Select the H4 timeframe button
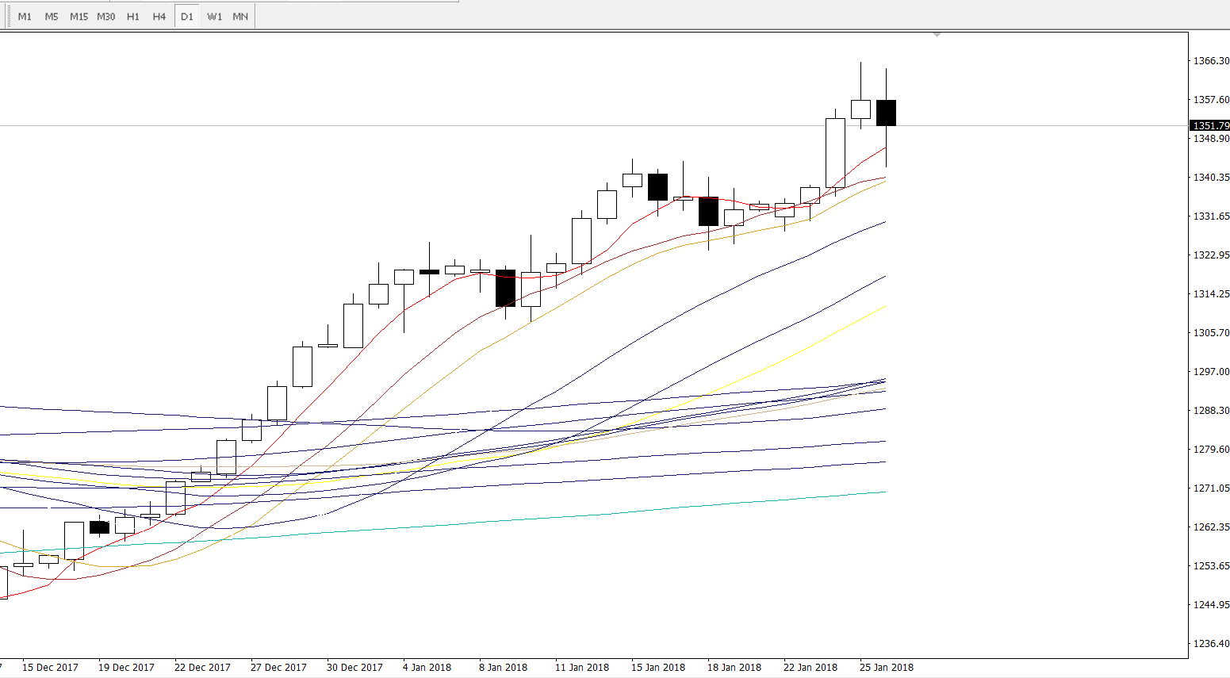The height and width of the screenshot is (678, 1230). coord(159,17)
